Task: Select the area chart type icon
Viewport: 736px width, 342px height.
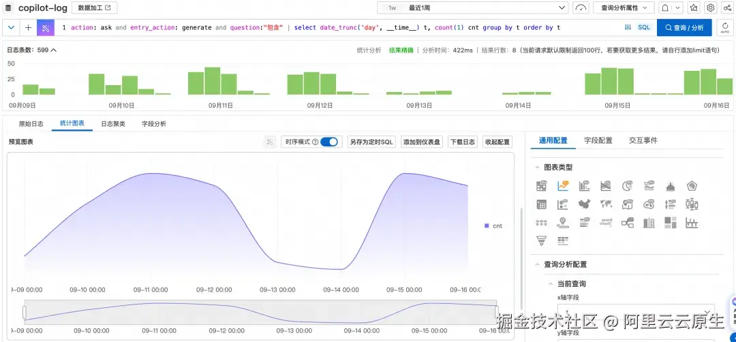Action: pyautogui.click(x=606, y=186)
